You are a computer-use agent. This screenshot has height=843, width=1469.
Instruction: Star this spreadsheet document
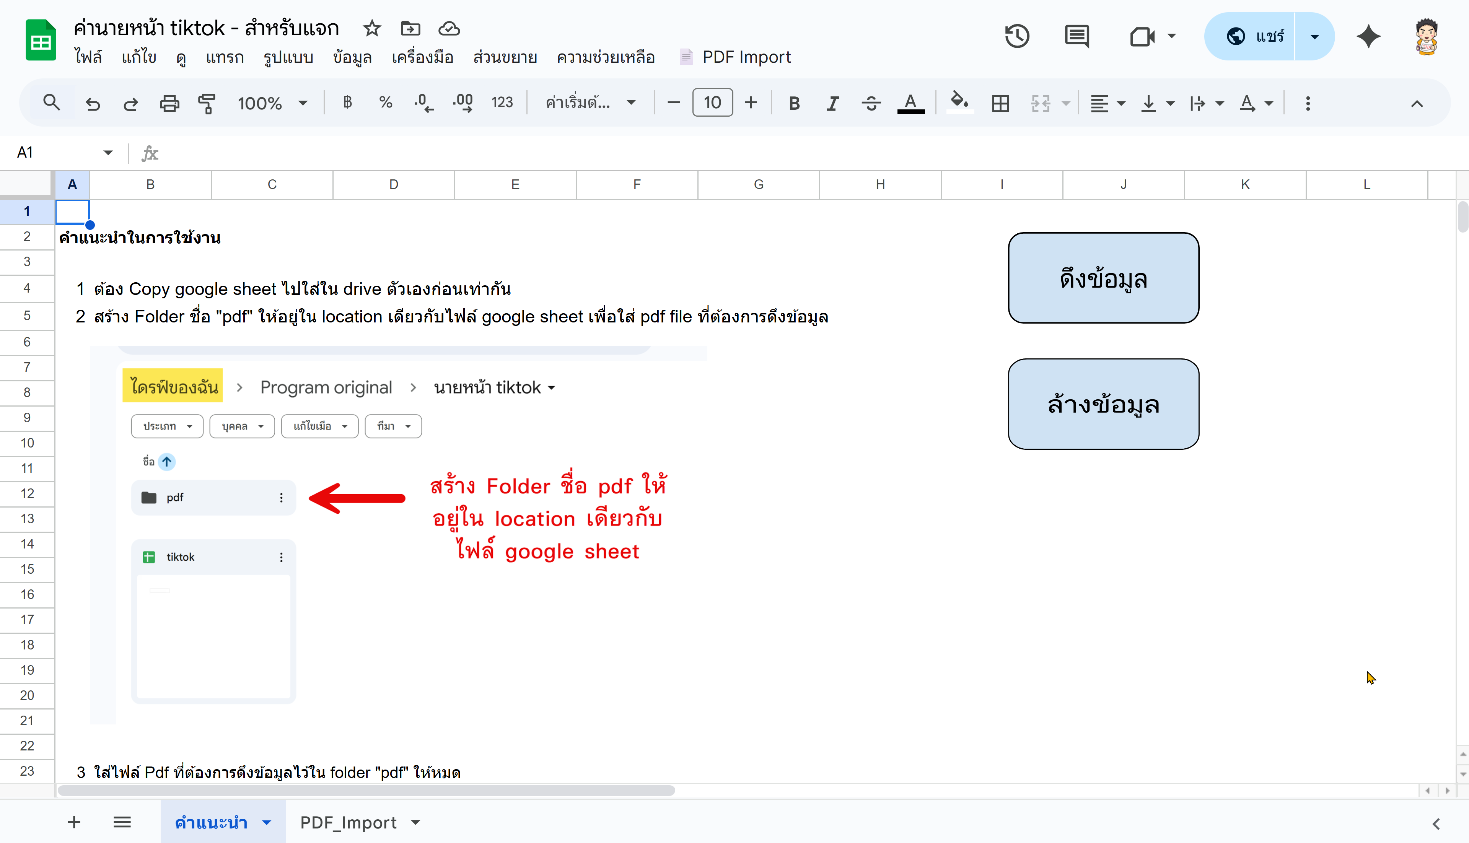click(372, 28)
